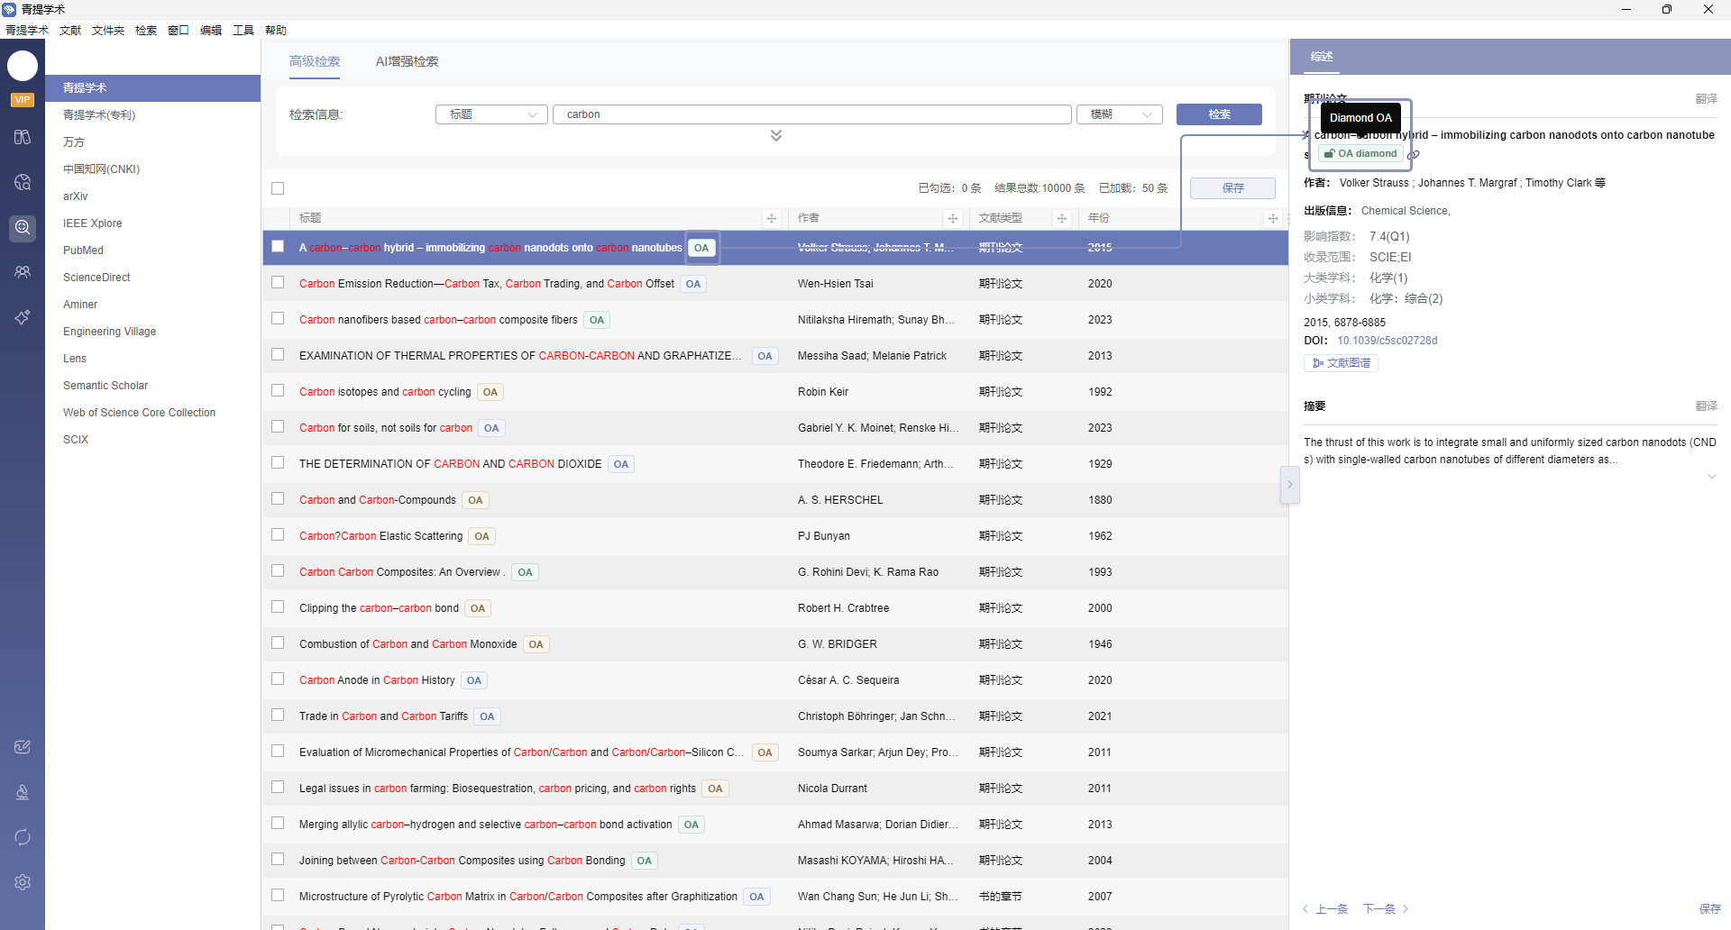Collapse the detail panel with side arrow
Image resolution: width=1731 pixels, height=930 pixels.
(x=1290, y=485)
